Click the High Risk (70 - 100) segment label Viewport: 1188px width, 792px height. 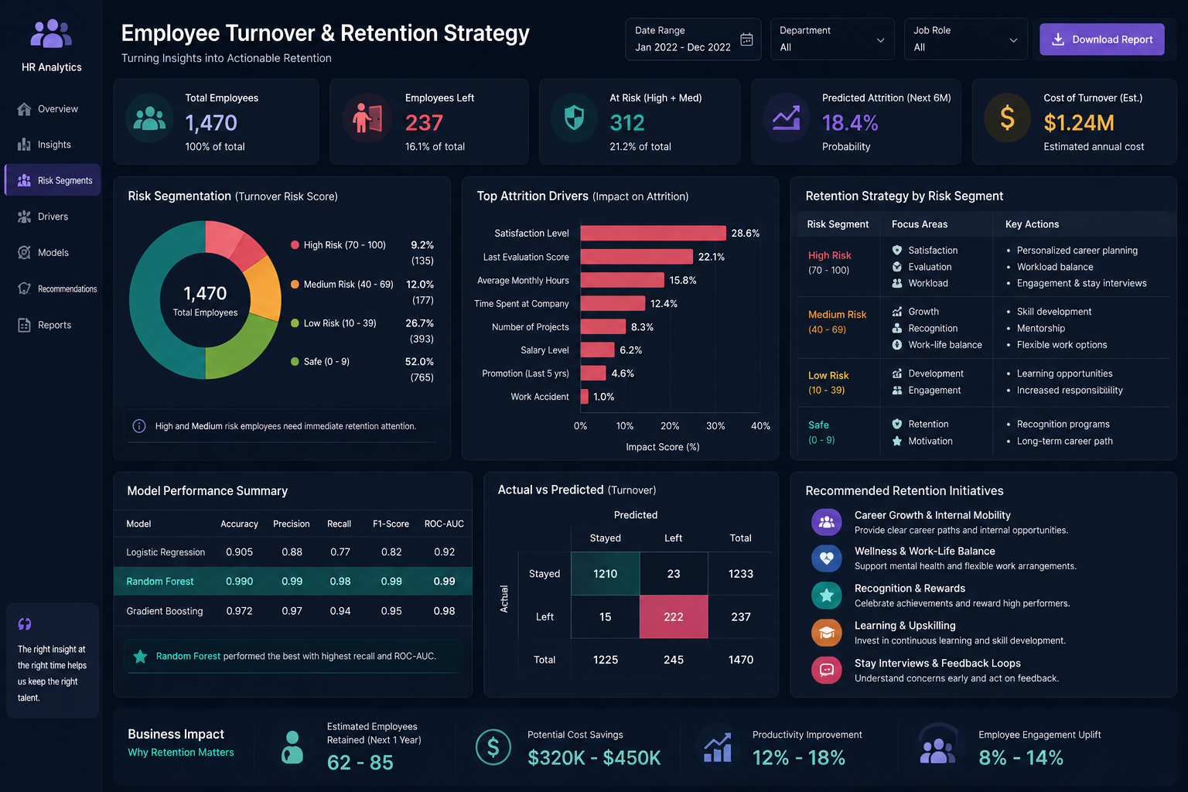(344, 245)
